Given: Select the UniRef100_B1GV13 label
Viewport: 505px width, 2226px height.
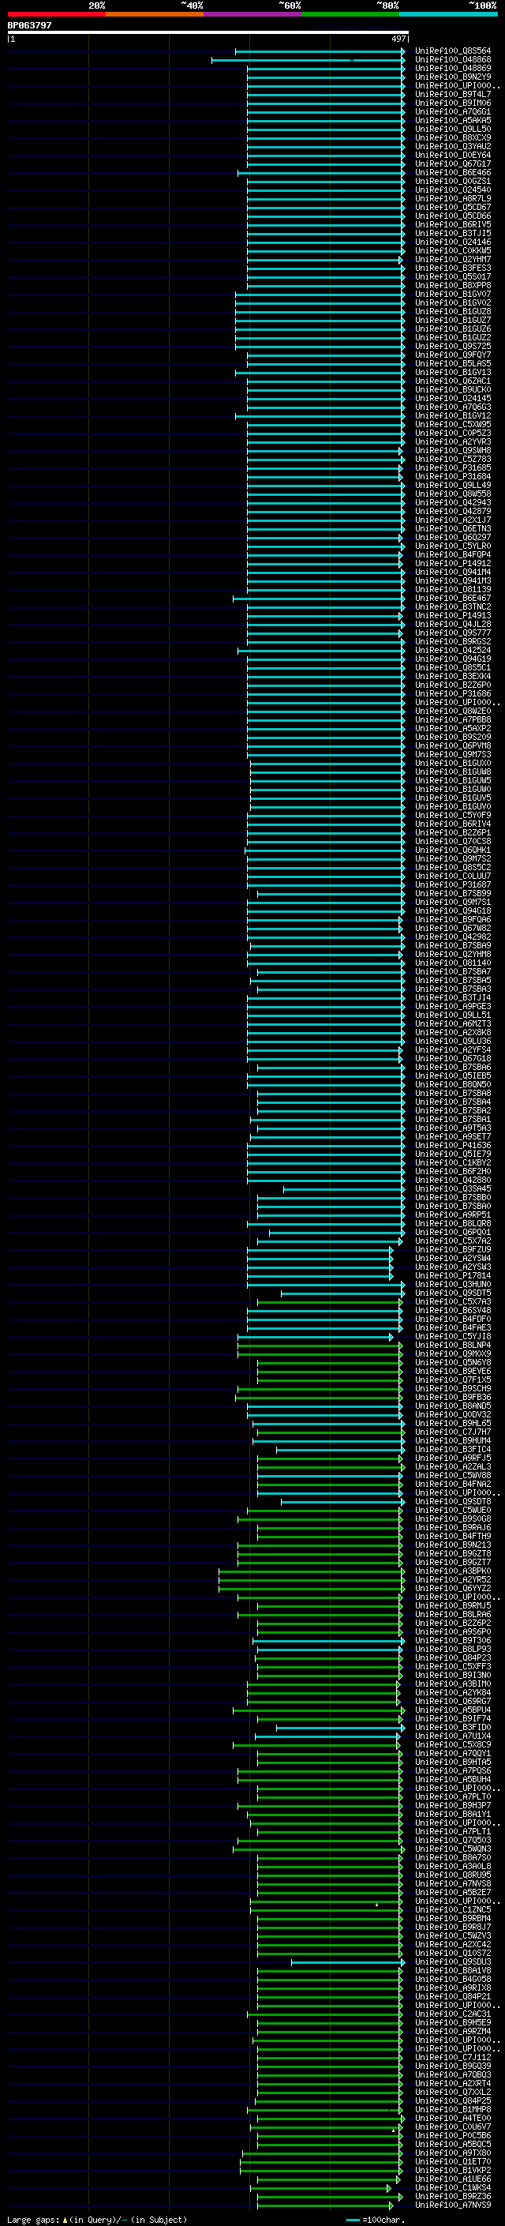Looking at the screenshot, I should tap(453, 373).
